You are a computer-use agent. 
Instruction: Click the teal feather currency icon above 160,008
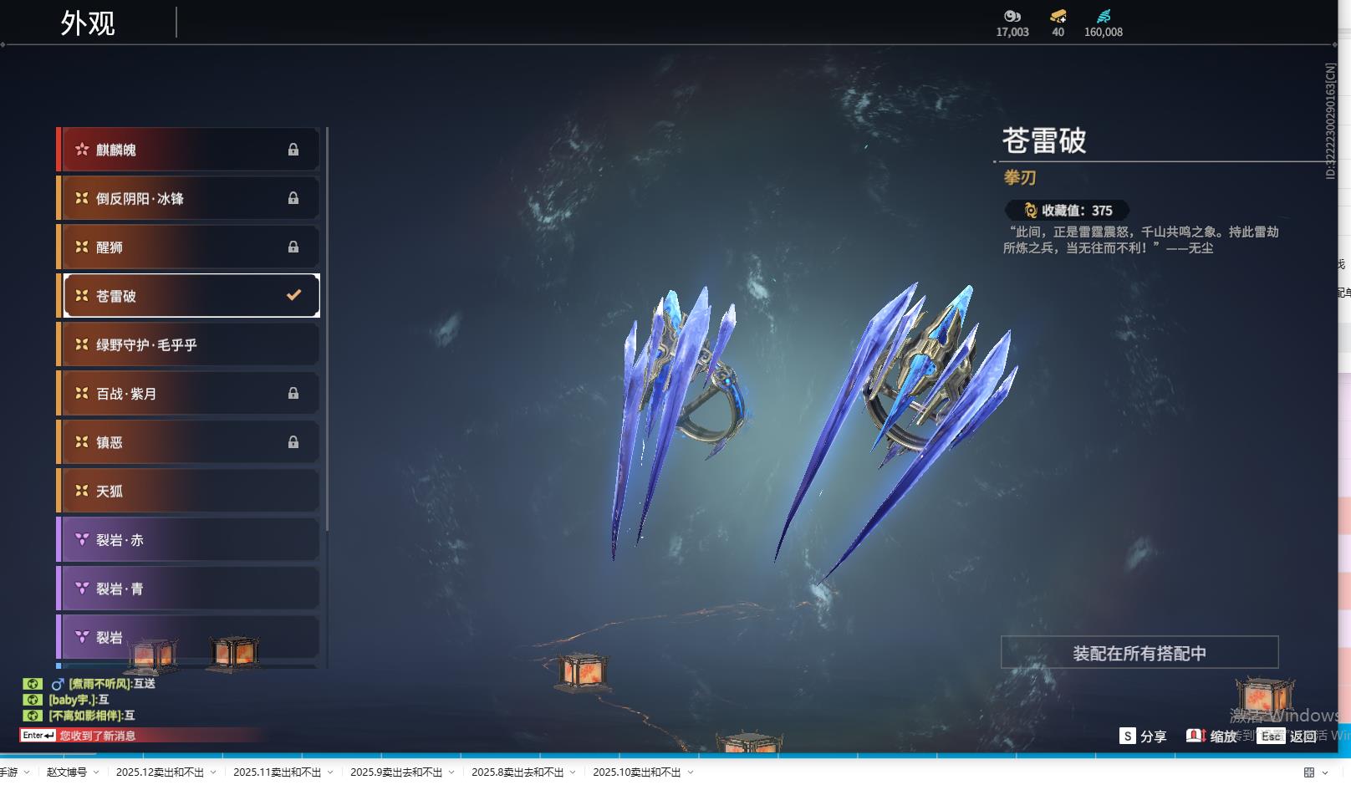[x=1104, y=16]
